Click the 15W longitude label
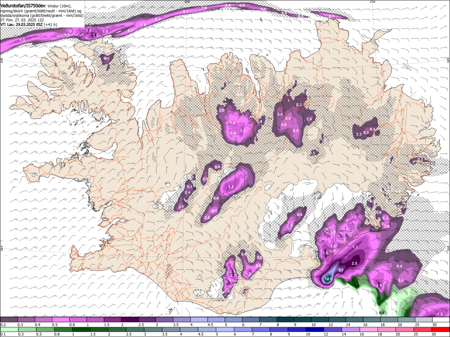Image resolution: width=450 pixels, height=337 pixels. [x=373, y=2]
